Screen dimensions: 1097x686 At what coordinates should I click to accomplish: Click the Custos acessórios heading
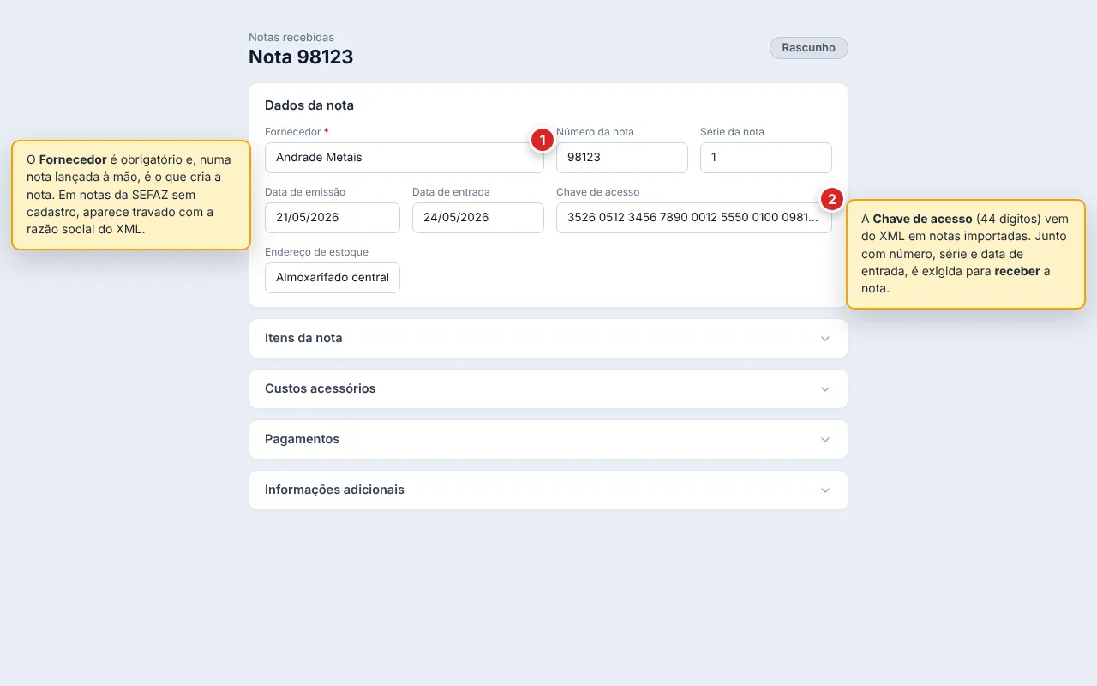321,388
